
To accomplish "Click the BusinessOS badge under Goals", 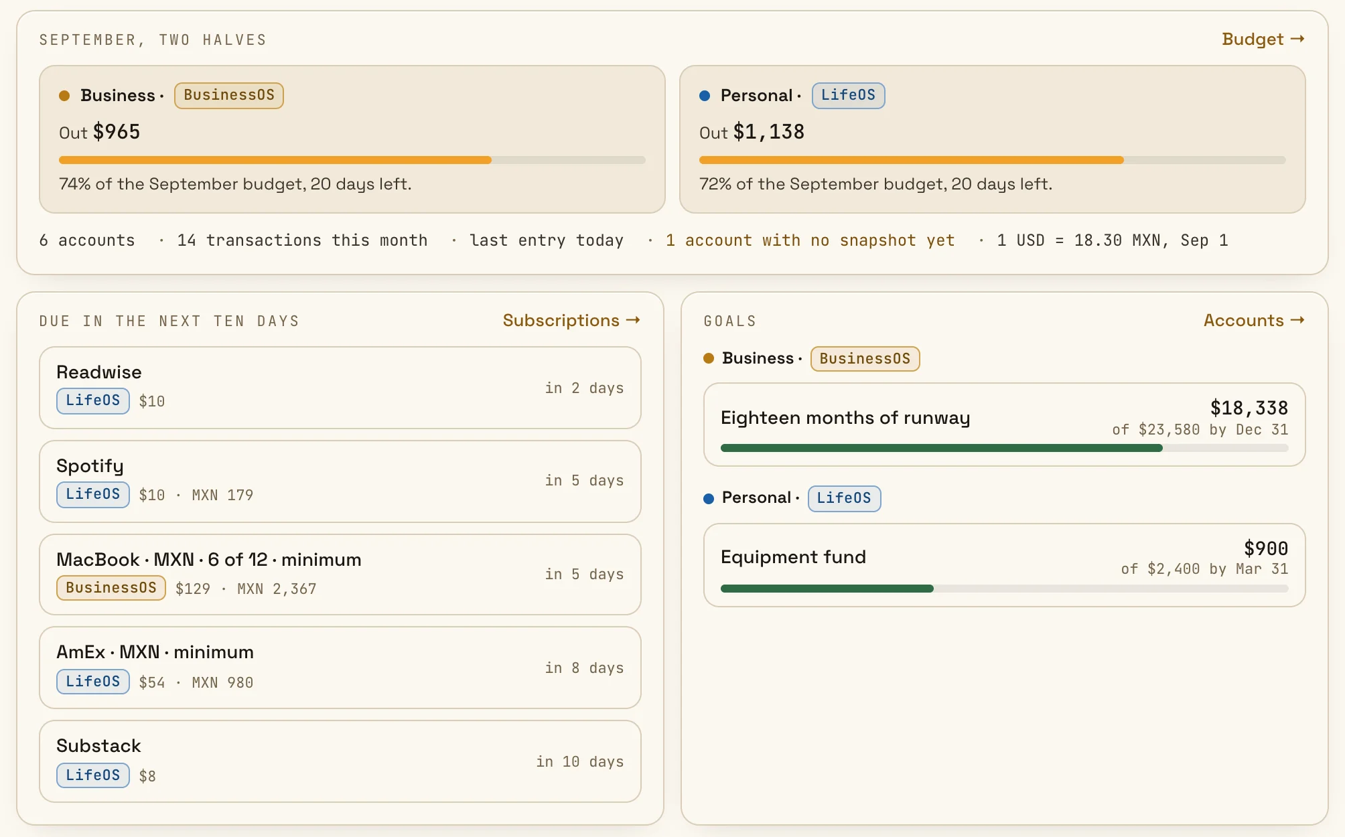I will (865, 359).
